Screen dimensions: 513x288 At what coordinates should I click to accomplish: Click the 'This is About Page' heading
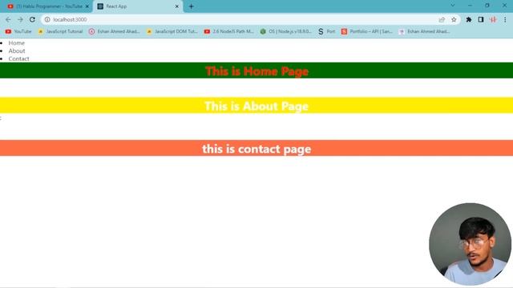tap(256, 106)
